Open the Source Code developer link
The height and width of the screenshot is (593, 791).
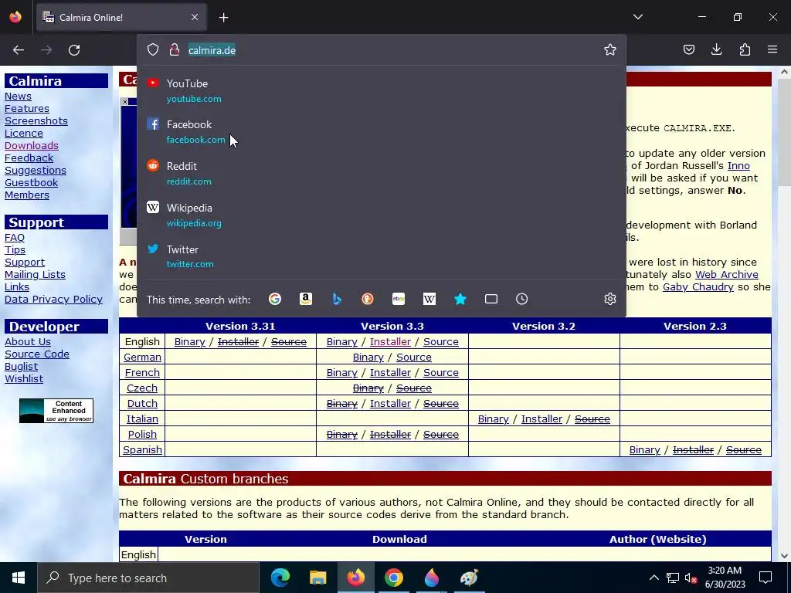(37, 354)
